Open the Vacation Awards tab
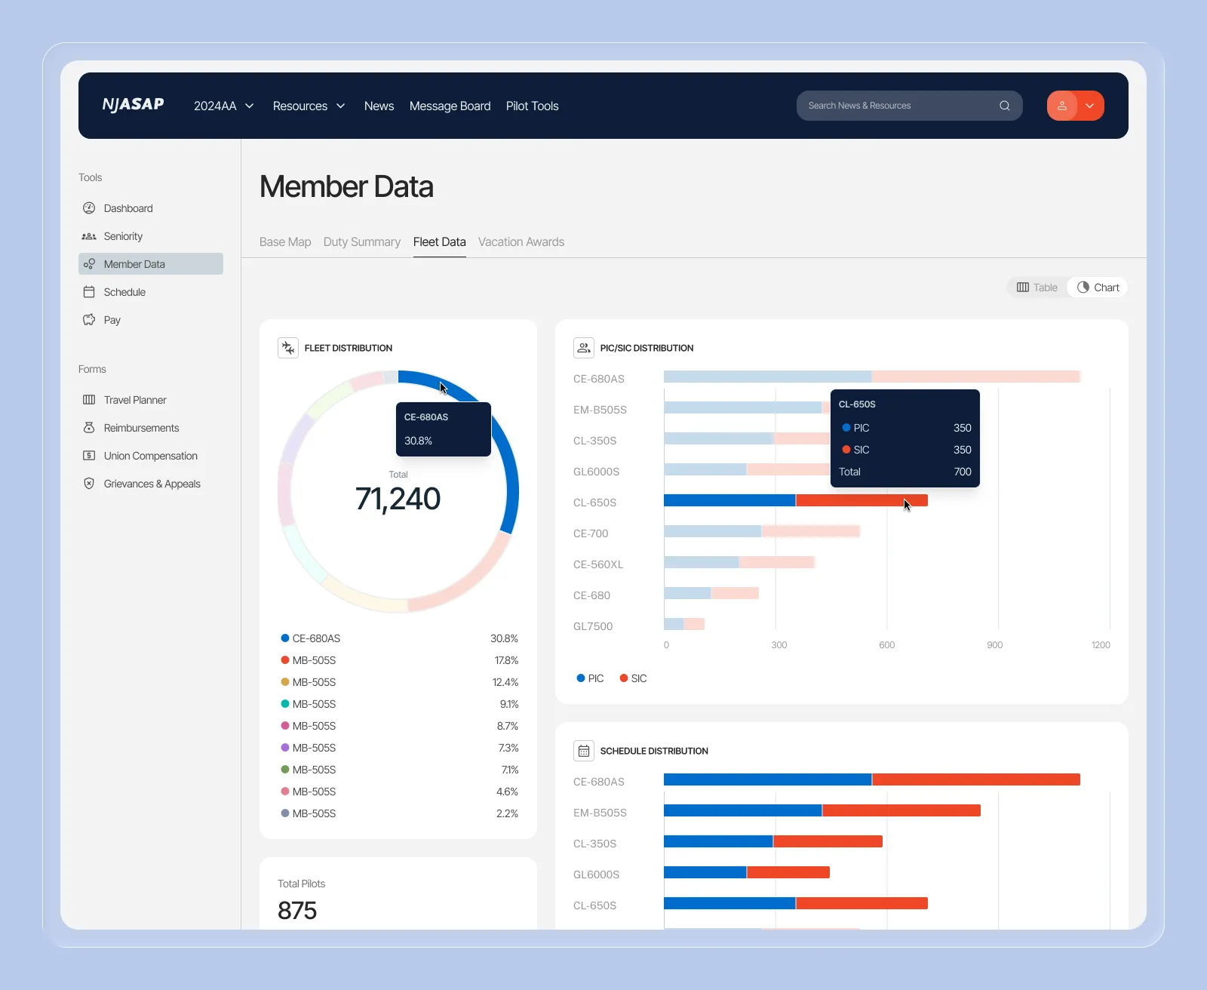 pos(521,241)
